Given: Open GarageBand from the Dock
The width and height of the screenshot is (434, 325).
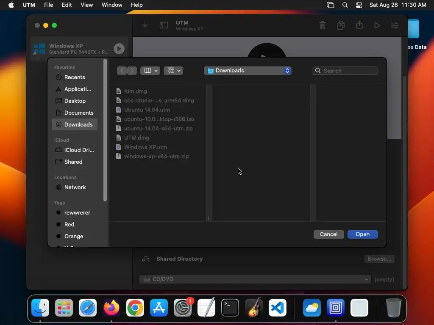Looking at the screenshot, I should pyautogui.click(x=254, y=308).
